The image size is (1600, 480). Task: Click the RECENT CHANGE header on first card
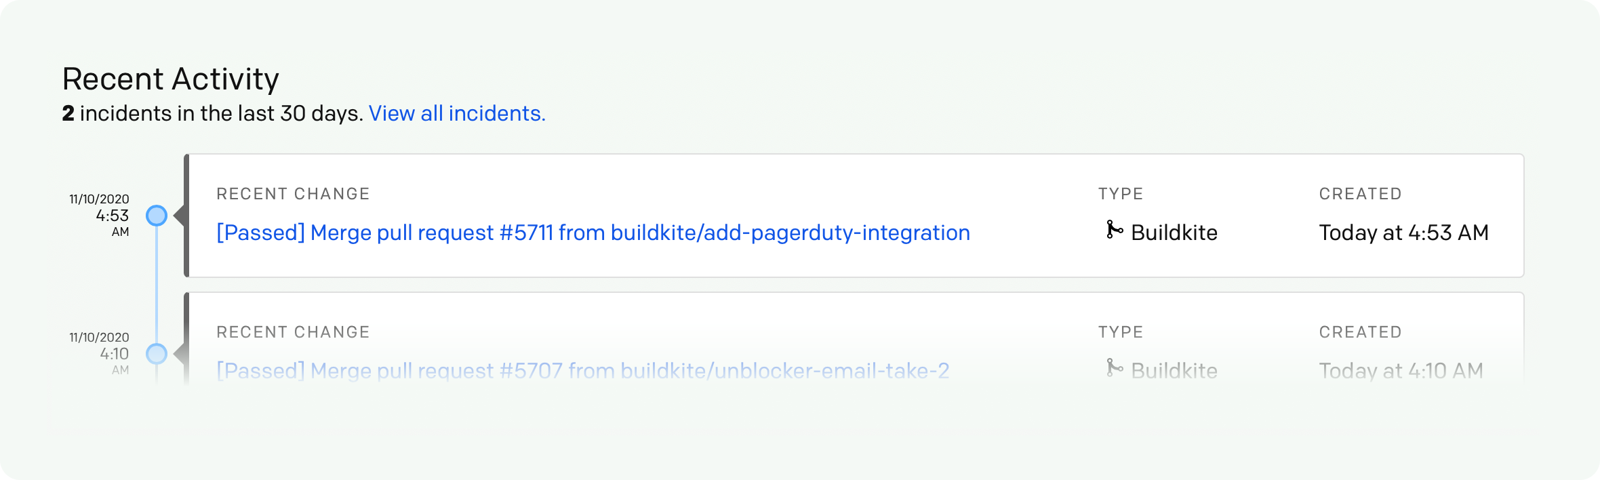pyautogui.click(x=293, y=193)
